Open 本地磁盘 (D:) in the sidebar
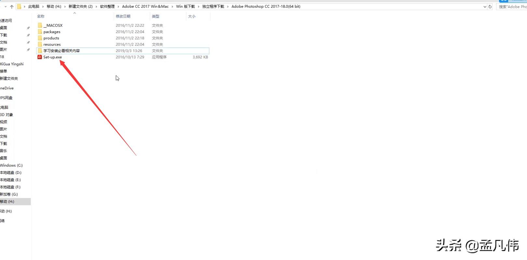 [x=11, y=173]
